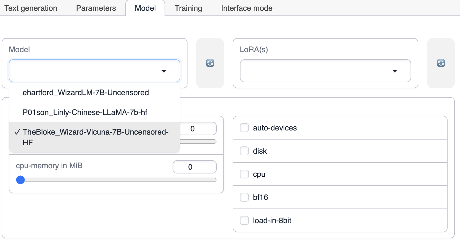Select the Model tab
This screenshot has width=460, height=246.
point(145,8)
